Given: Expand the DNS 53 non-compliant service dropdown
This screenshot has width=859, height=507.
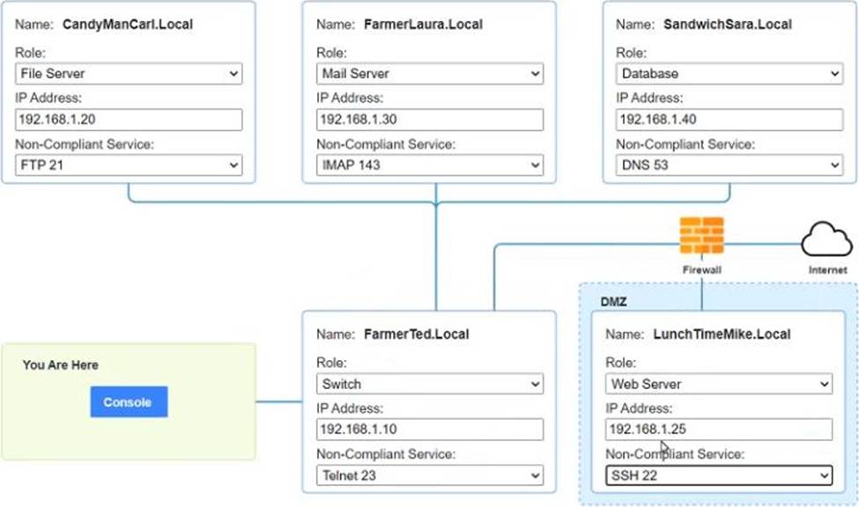Looking at the screenshot, I should tap(729, 165).
